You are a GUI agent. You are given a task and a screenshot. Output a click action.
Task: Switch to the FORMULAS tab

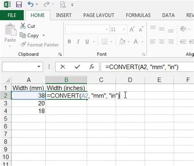[x=138, y=15]
